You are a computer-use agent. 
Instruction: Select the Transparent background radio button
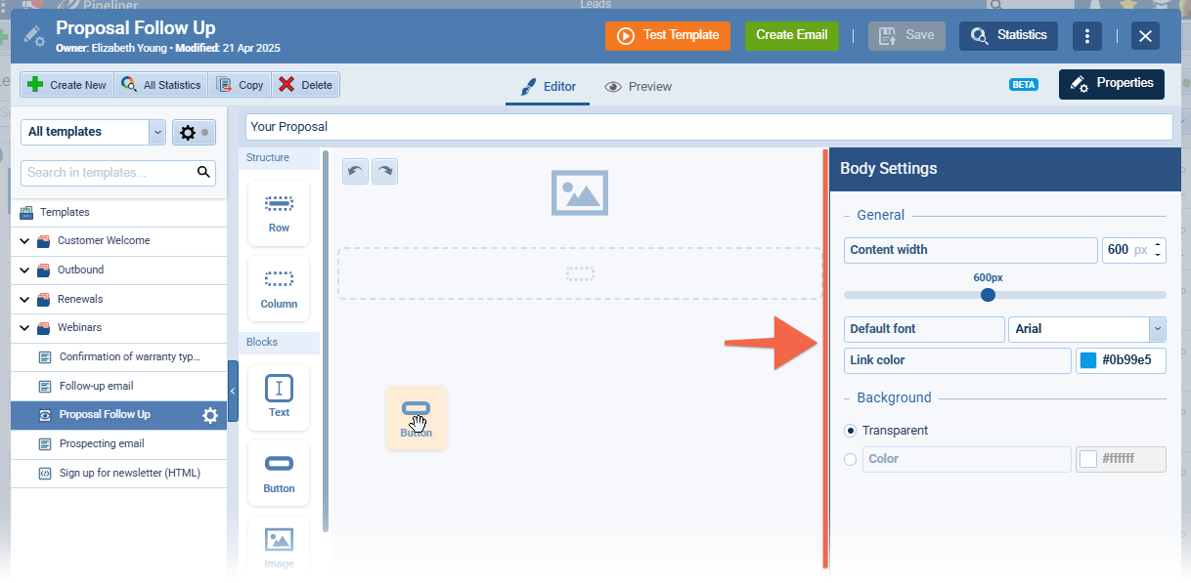(850, 431)
